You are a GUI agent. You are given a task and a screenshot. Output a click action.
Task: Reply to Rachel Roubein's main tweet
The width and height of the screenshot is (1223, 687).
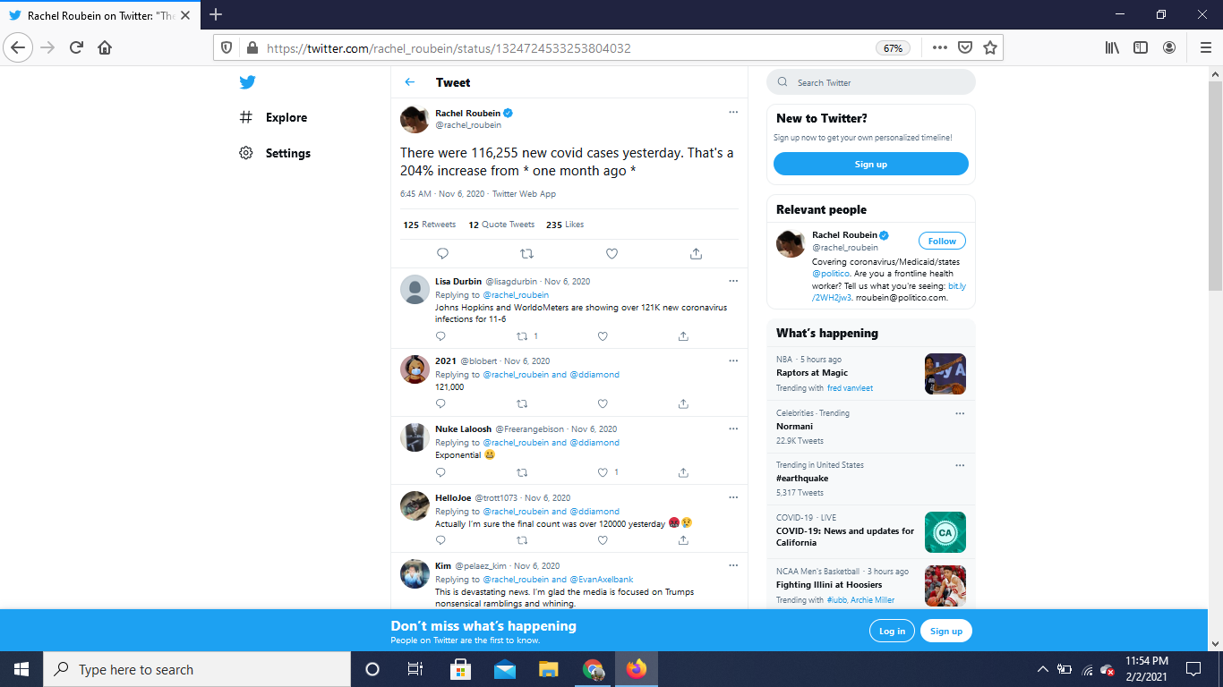[x=442, y=254]
